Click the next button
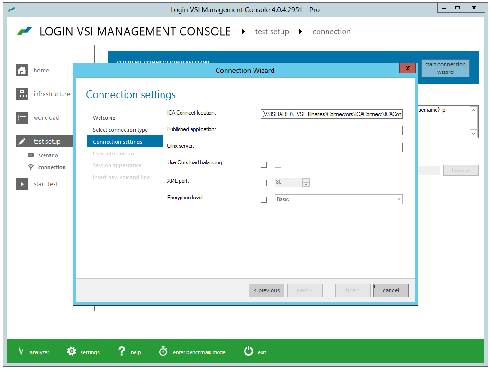The height and width of the screenshot is (369, 490). click(305, 290)
